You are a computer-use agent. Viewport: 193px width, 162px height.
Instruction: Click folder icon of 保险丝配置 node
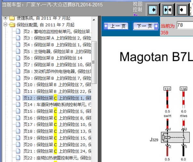click(12, 24)
